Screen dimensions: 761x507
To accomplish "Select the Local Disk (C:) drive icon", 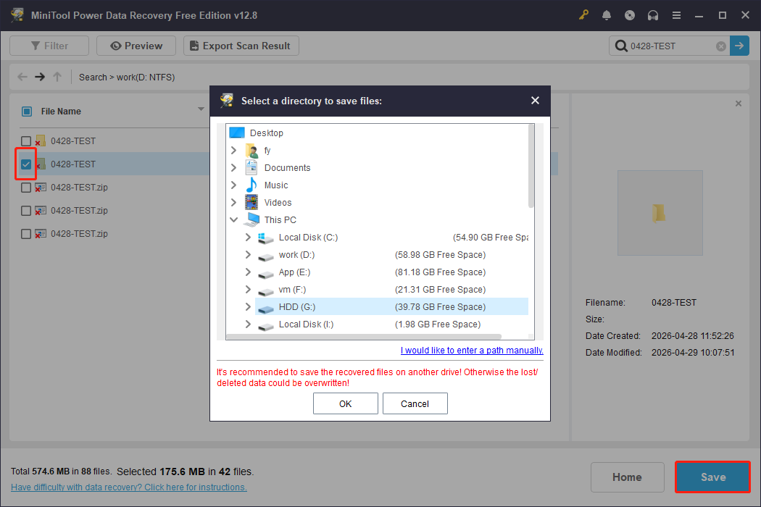I will point(265,238).
